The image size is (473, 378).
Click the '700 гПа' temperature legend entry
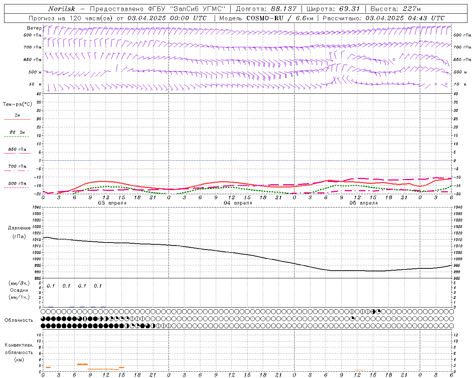click(17, 166)
